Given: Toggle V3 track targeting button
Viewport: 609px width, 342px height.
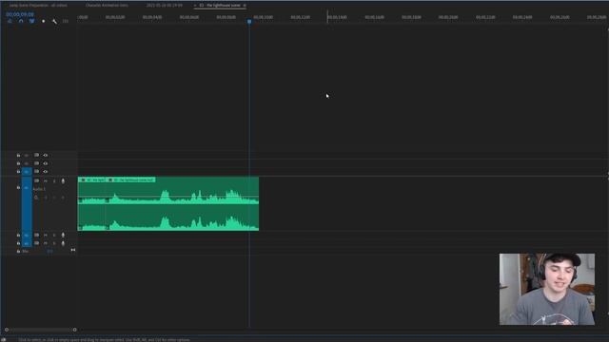Looking at the screenshot, I should (x=27, y=155).
